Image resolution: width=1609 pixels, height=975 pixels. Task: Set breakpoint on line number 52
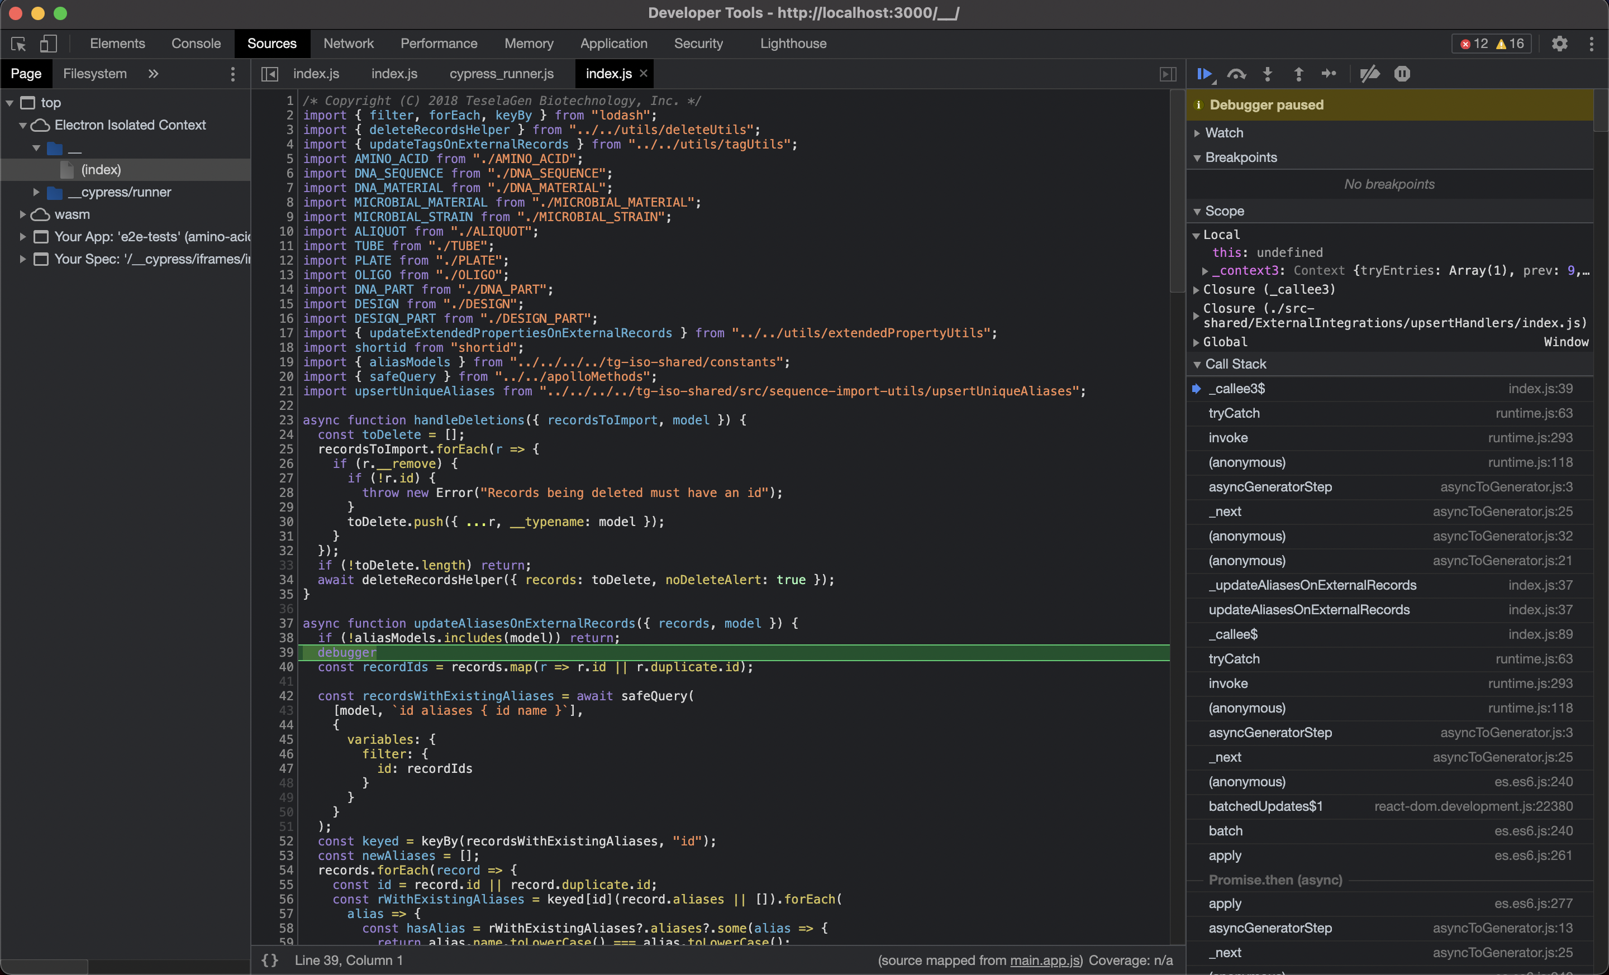pos(286,841)
